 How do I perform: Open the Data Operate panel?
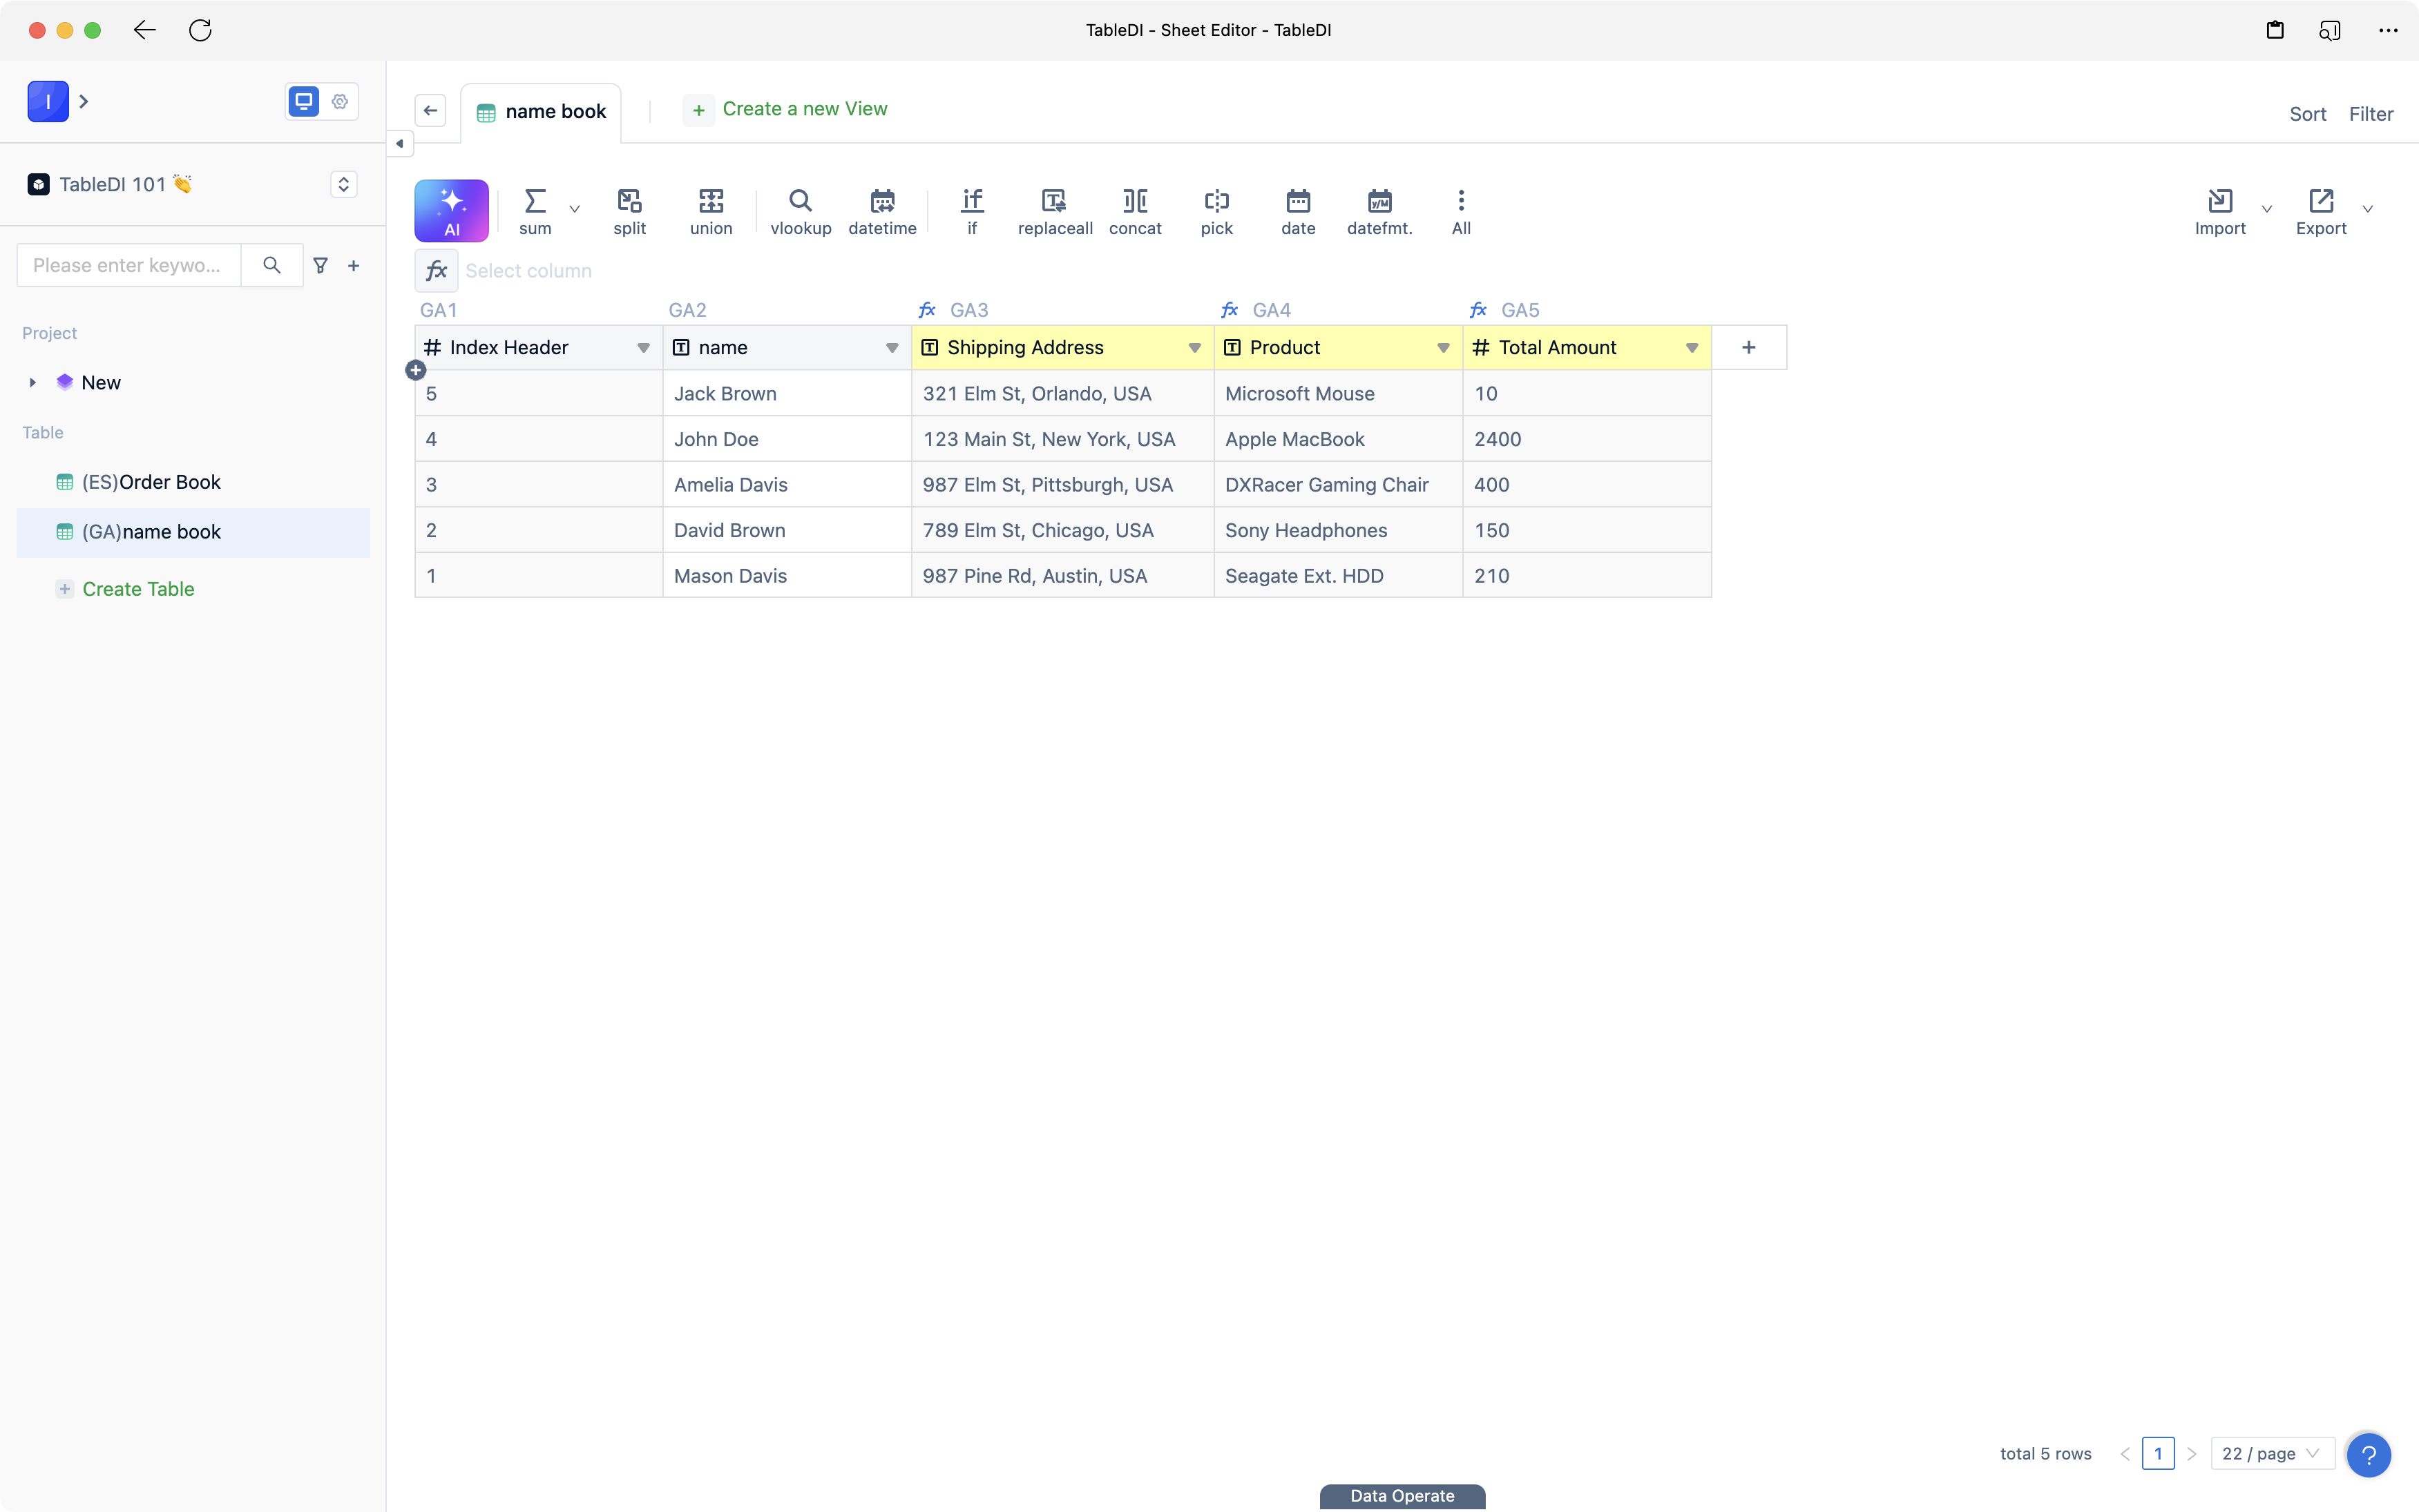[x=1402, y=1496]
